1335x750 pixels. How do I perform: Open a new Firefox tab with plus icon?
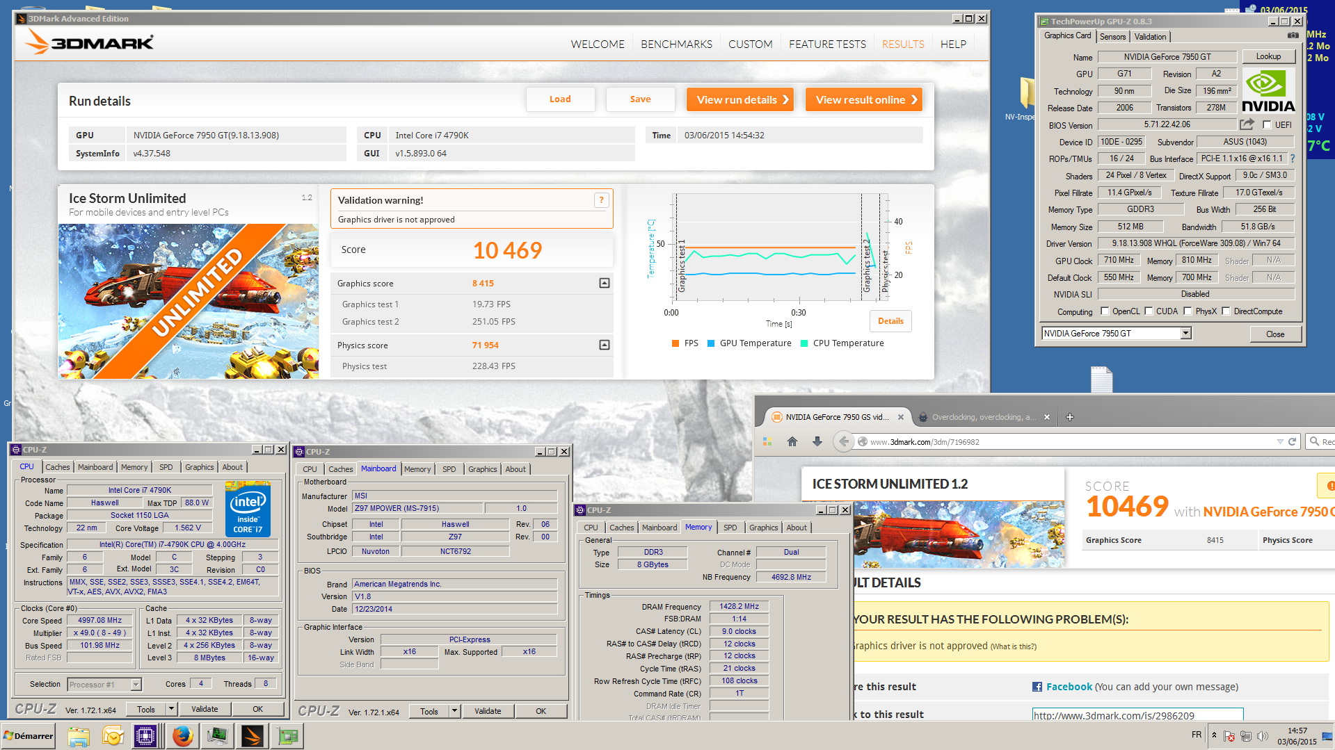point(1070,417)
